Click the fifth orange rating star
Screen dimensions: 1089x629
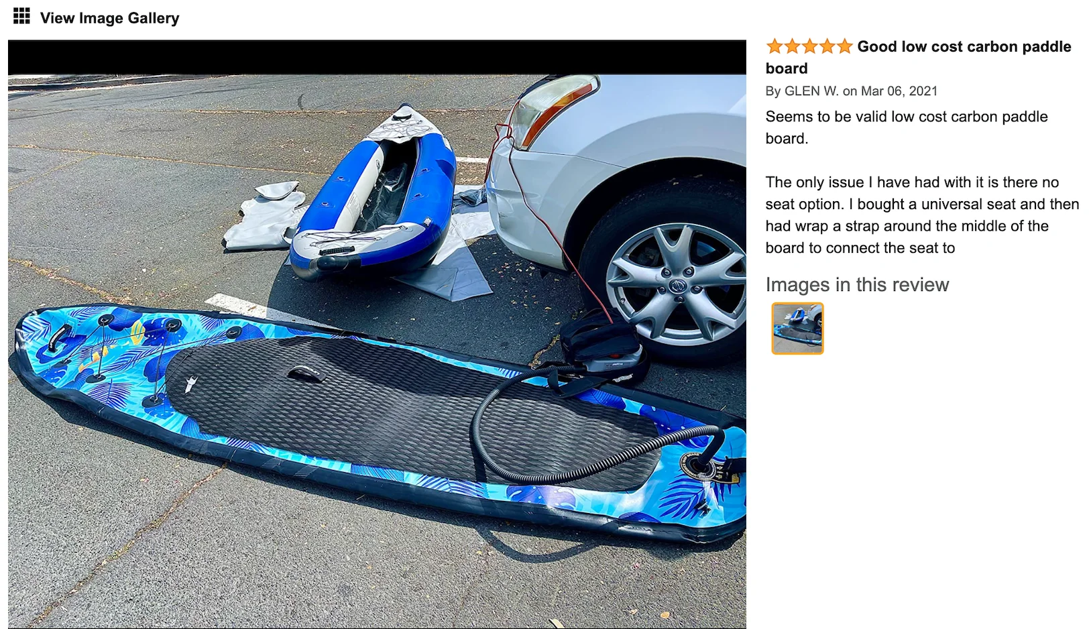[x=845, y=46]
